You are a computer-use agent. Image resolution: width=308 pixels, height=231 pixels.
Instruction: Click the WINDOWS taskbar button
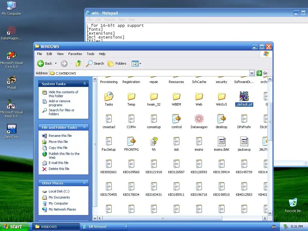click(x=56, y=227)
